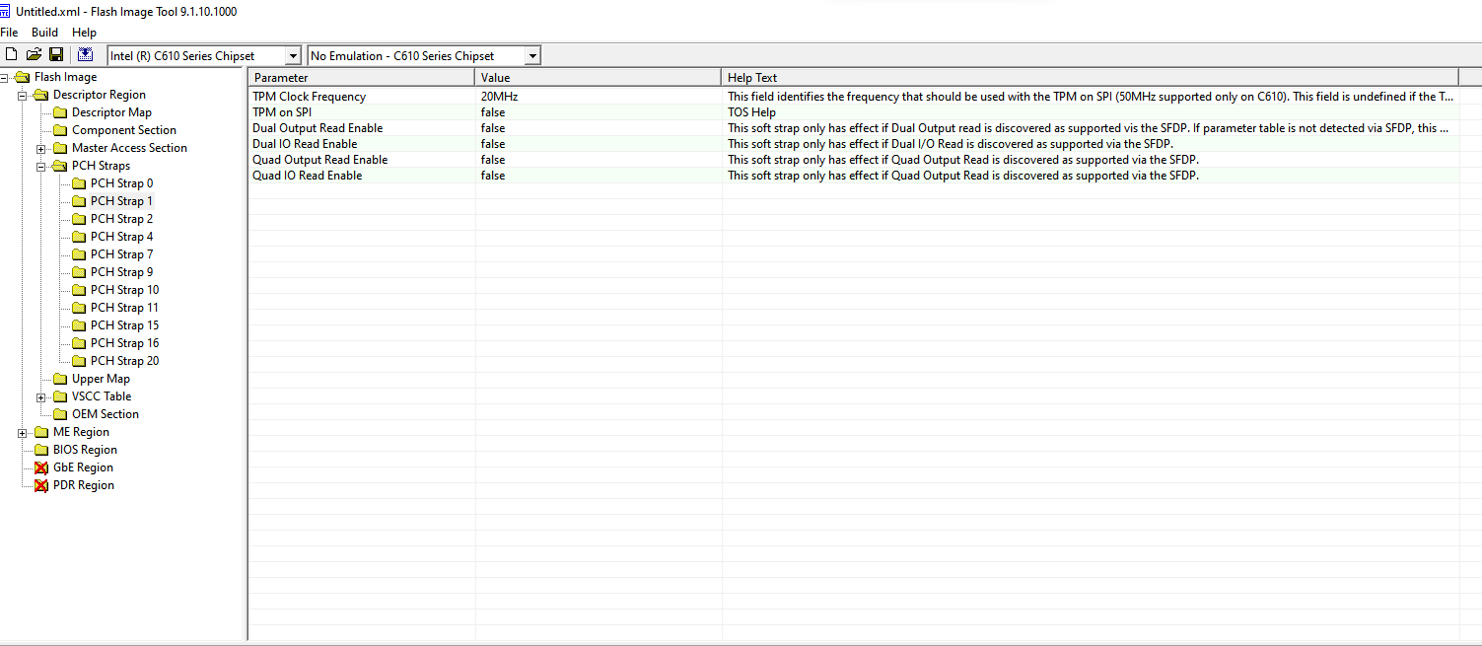
Task: Select PCH Strap 7 in tree
Action: click(x=121, y=254)
